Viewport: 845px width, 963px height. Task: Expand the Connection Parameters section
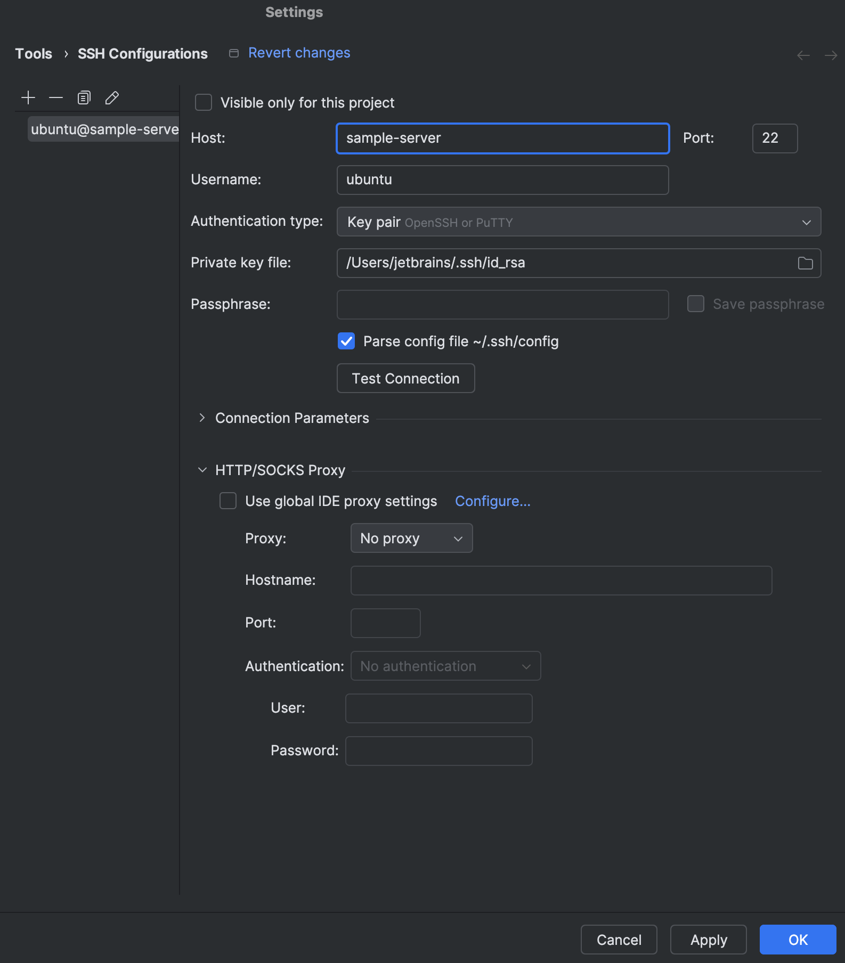pos(202,418)
